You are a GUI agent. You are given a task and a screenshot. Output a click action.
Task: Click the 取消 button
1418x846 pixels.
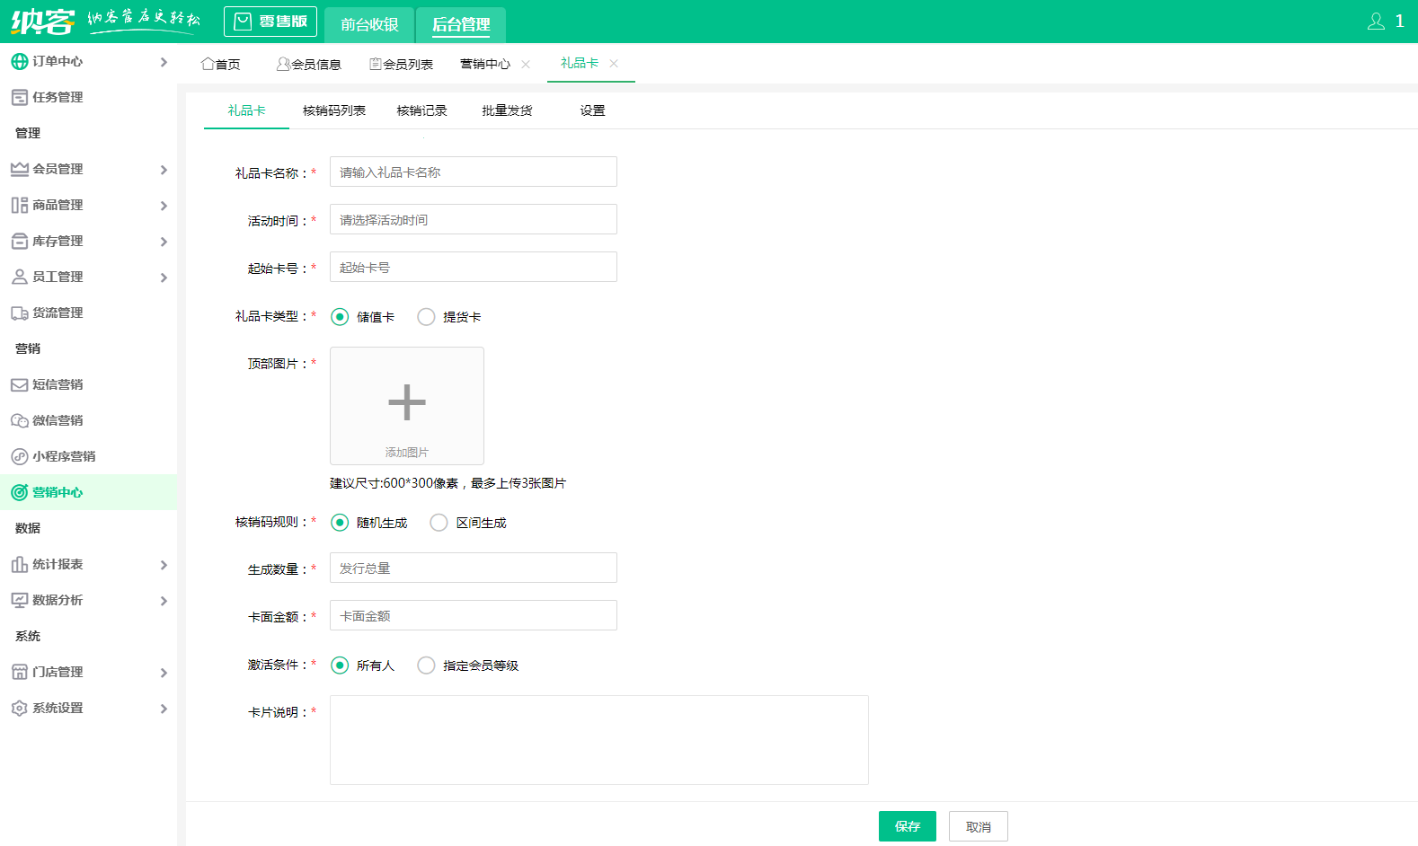978,826
